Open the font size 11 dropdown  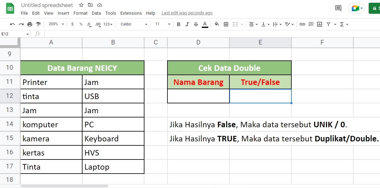tap(163, 24)
